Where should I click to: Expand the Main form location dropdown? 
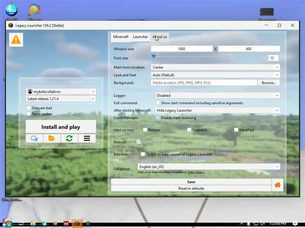pyautogui.click(x=215, y=67)
